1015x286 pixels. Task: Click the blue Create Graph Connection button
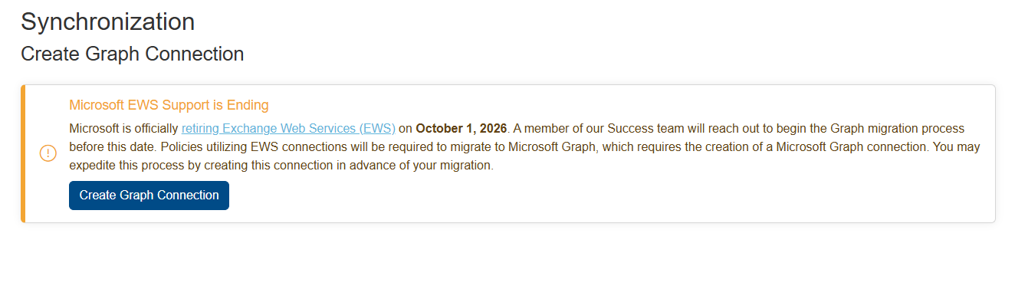149,195
